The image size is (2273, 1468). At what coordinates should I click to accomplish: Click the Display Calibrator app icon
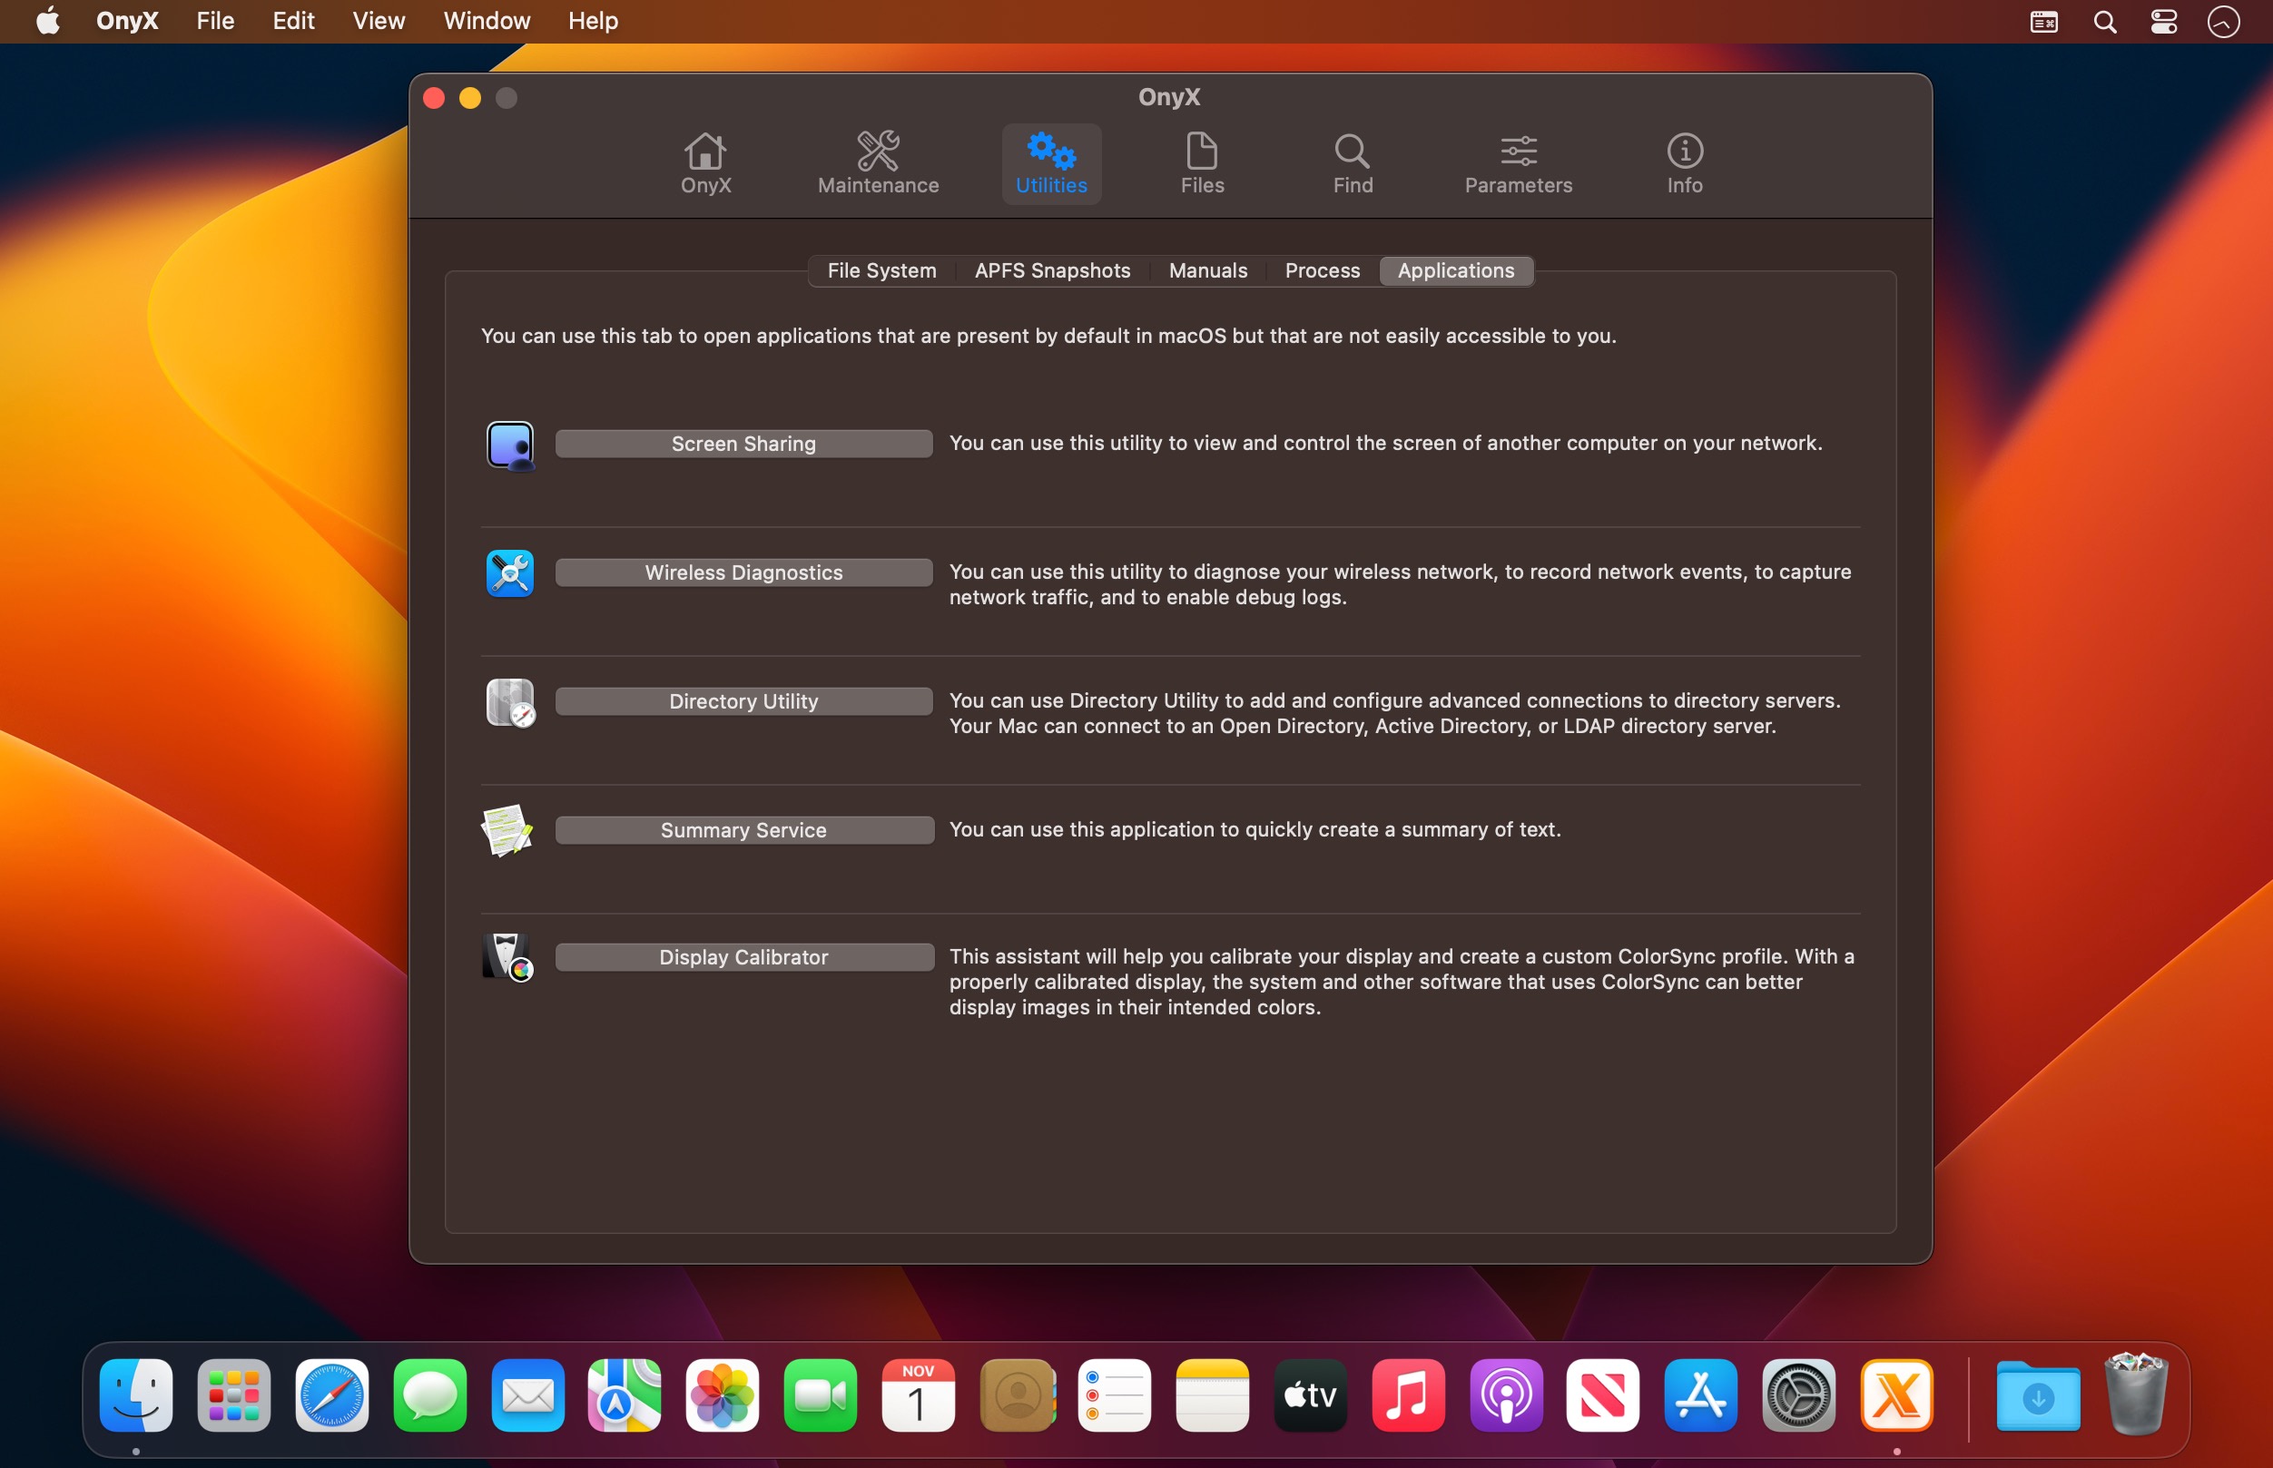coord(507,957)
